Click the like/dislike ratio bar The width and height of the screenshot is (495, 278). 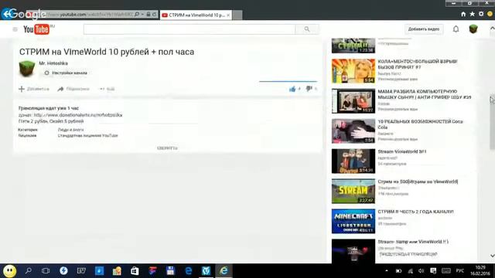[x=288, y=81]
